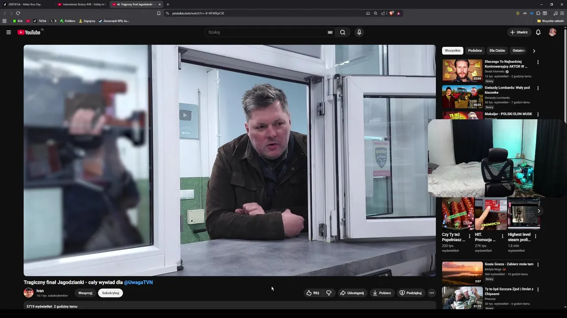Click the share page icon in the address bar

pos(383,13)
